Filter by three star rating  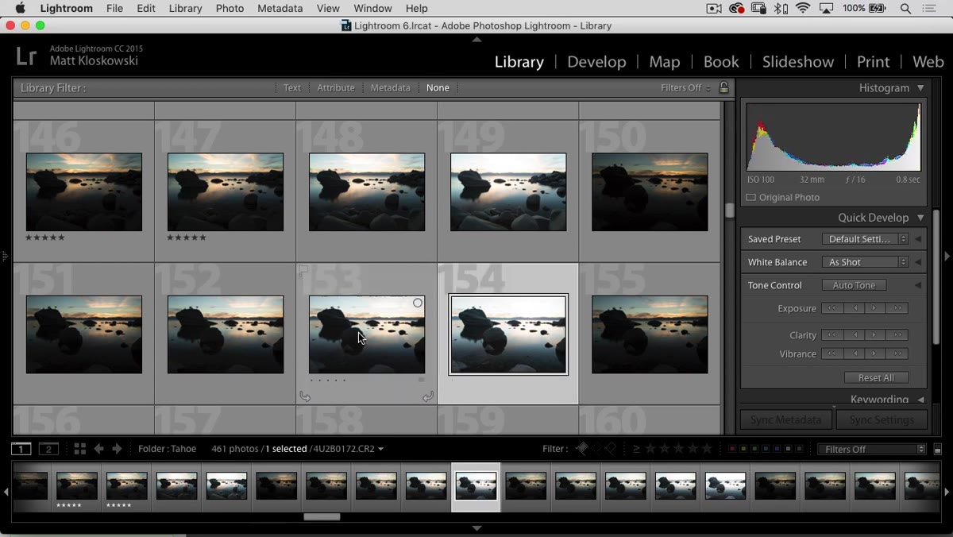point(678,449)
